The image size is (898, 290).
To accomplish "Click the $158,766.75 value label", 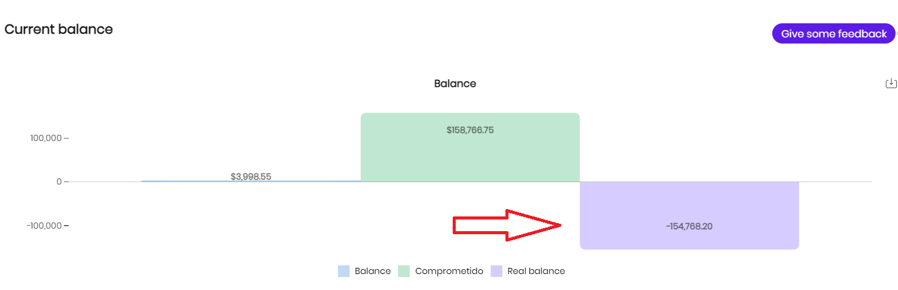I will tap(470, 130).
